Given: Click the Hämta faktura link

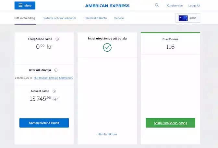Looking at the screenshot, I should pos(107,134).
